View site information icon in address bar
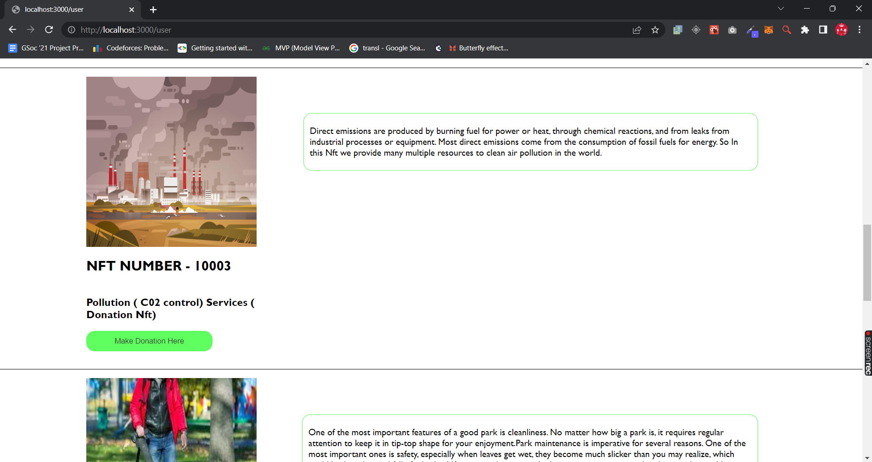This screenshot has width=872, height=462. (x=71, y=30)
